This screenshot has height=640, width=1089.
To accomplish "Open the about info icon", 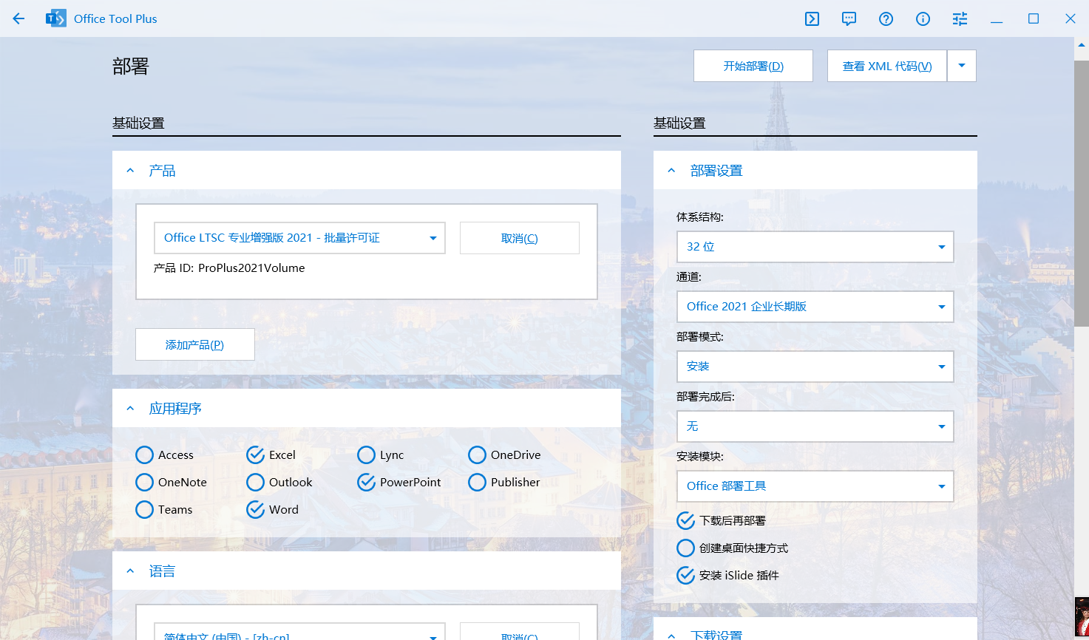I will click(923, 18).
